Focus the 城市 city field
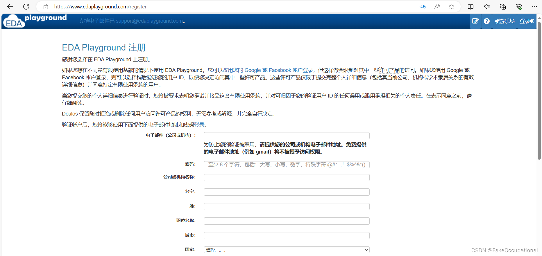The image size is (542, 256). pos(287,235)
